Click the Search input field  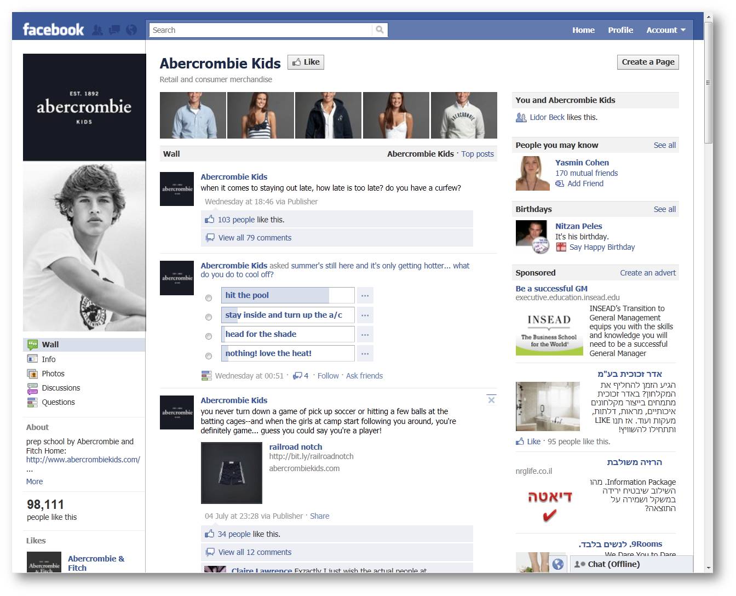click(x=261, y=30)
